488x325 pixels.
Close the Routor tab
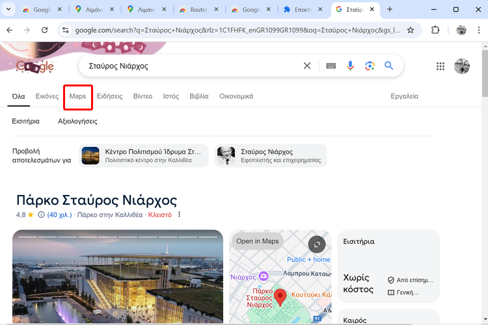point(216,9)
